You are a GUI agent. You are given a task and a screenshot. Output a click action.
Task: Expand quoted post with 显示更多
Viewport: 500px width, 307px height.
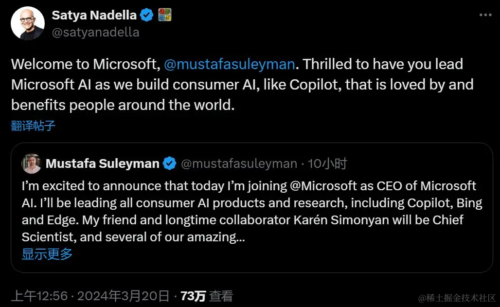click(x=47, y=253)
